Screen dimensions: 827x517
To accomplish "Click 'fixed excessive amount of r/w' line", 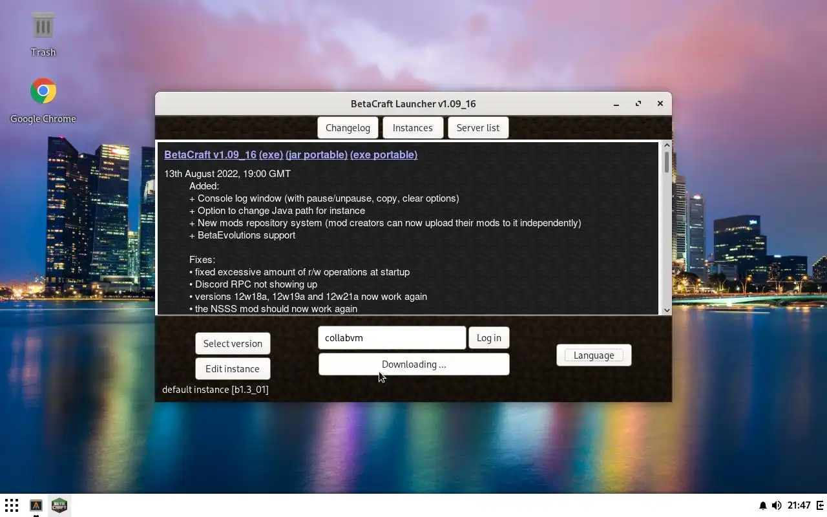I will 299,272.
